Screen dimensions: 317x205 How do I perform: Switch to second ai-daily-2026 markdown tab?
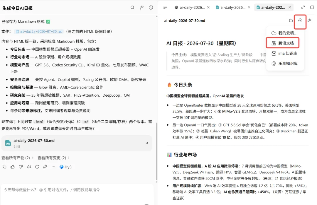coord(230,7)
